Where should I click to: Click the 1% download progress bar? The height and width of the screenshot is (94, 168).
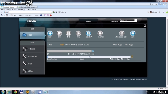pyautogui.click(x=89, y=57)
